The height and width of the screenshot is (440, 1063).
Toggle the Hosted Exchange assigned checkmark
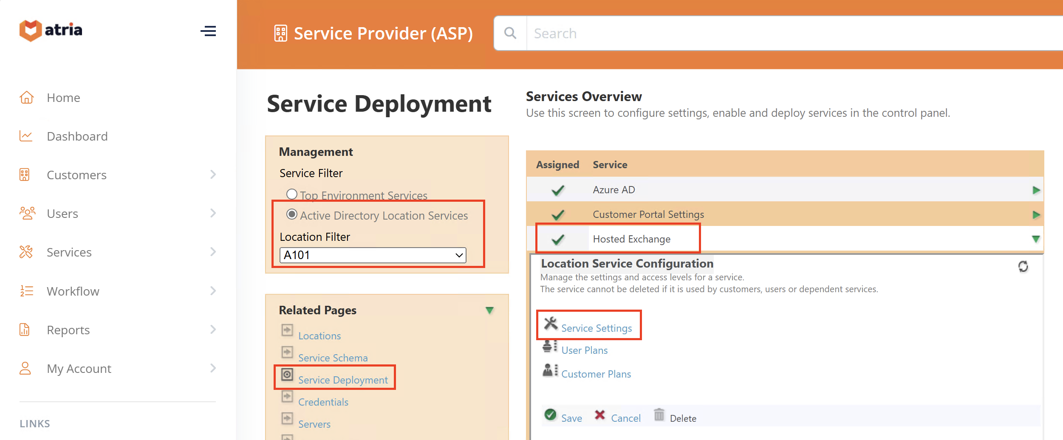coord(557,239)
